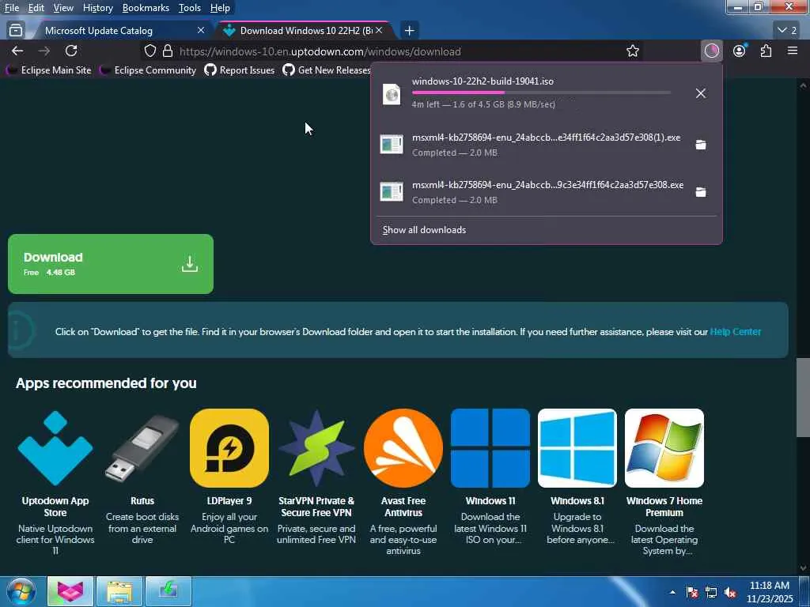The image size is (810, 607).
Task: Click the pink browser icon in the taskbar
Action: pyautogui.click(x=70, y=591)
